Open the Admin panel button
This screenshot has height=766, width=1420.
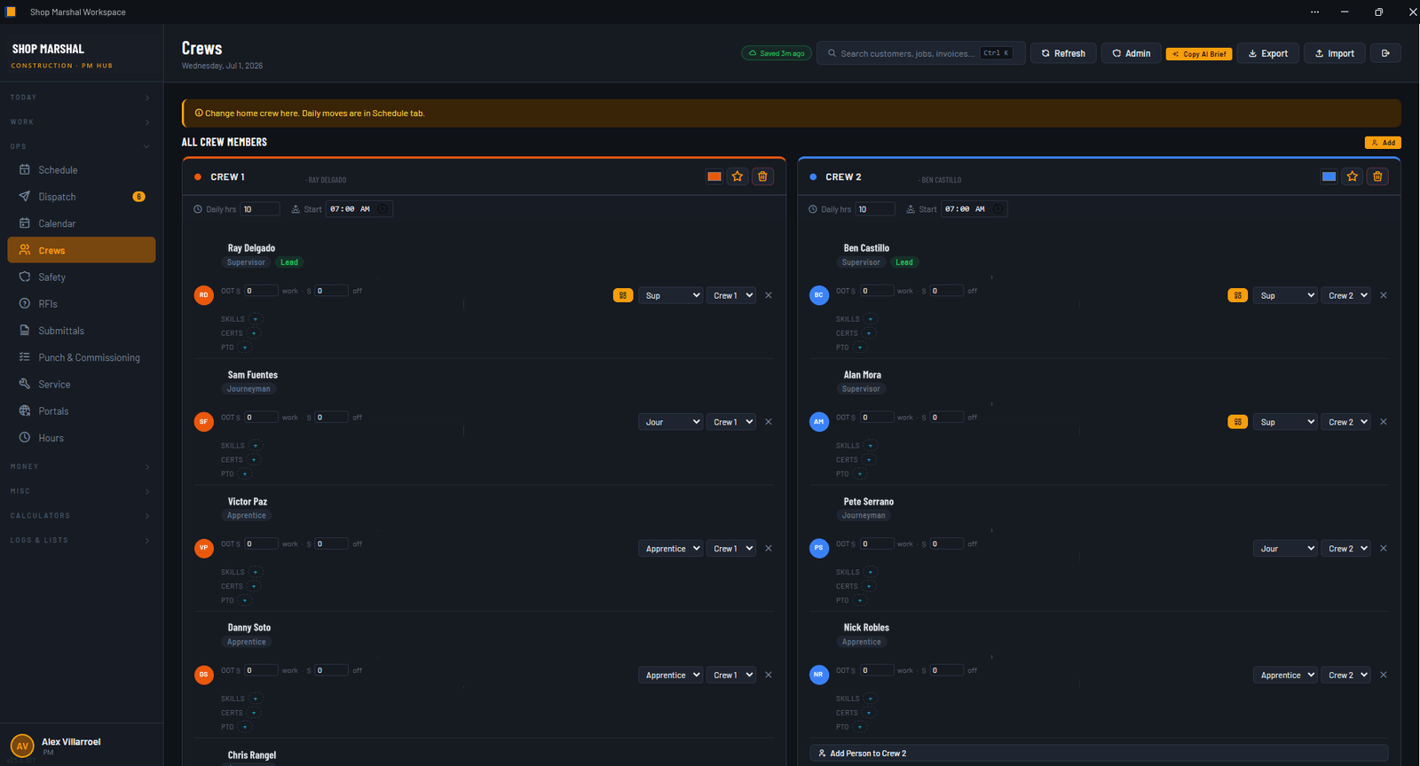(1132, 53)
